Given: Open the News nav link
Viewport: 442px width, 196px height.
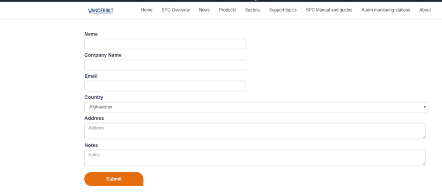Looking at the screenshot, I should coord(204,10).
